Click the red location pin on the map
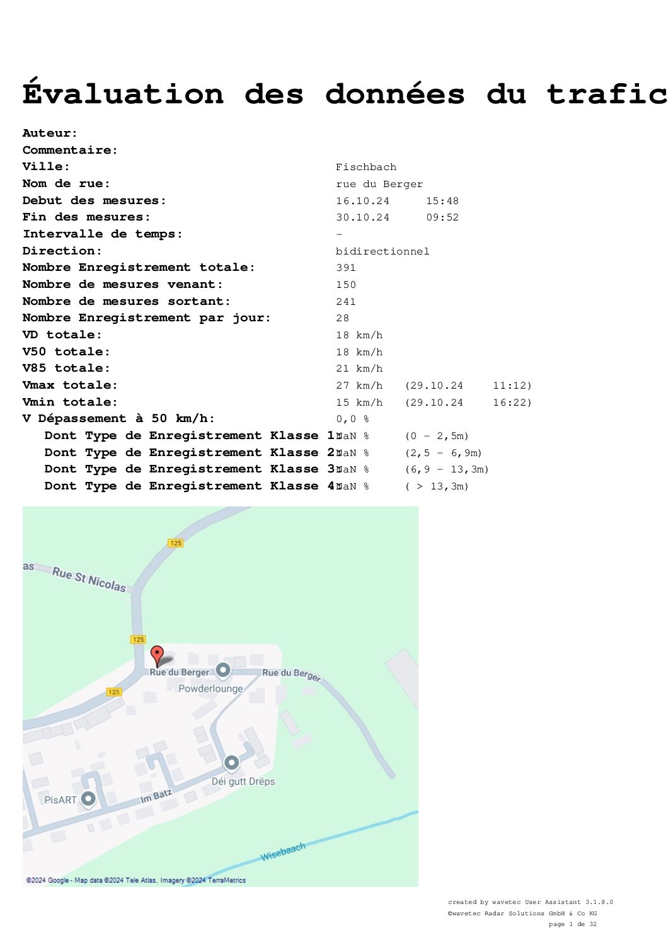 tap(158, 656)
